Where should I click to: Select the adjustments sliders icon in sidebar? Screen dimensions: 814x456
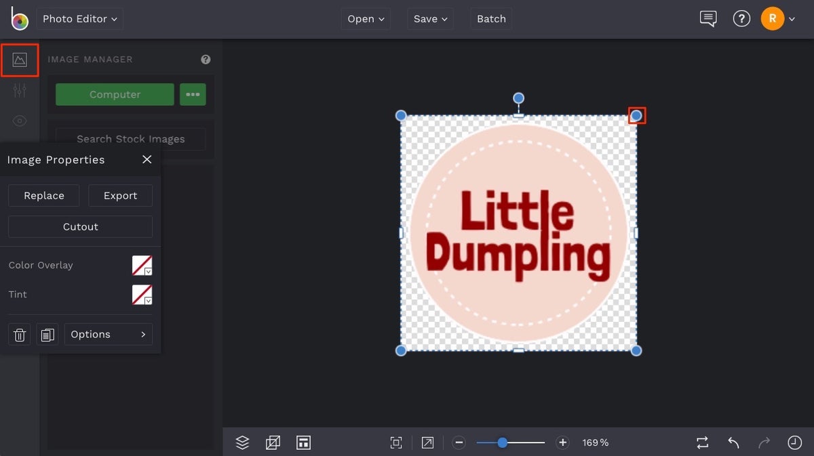pos(20,90)
